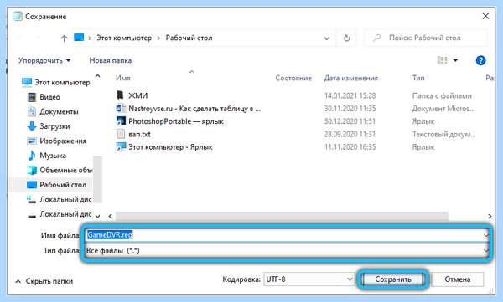Click the horizontal scrollbar in file list
Viewport: 503px width, 302px height.
pyautogui.click(x=283, y=216)
